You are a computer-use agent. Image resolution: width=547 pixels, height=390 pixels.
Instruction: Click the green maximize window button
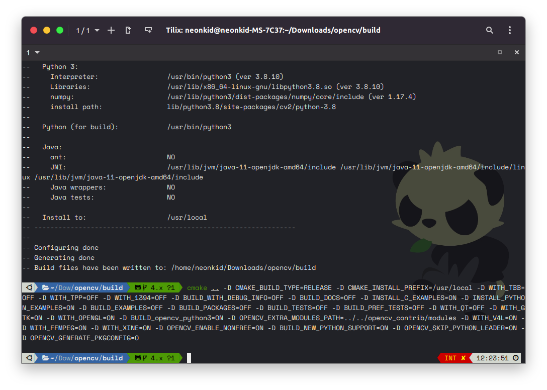pos(60,30)
